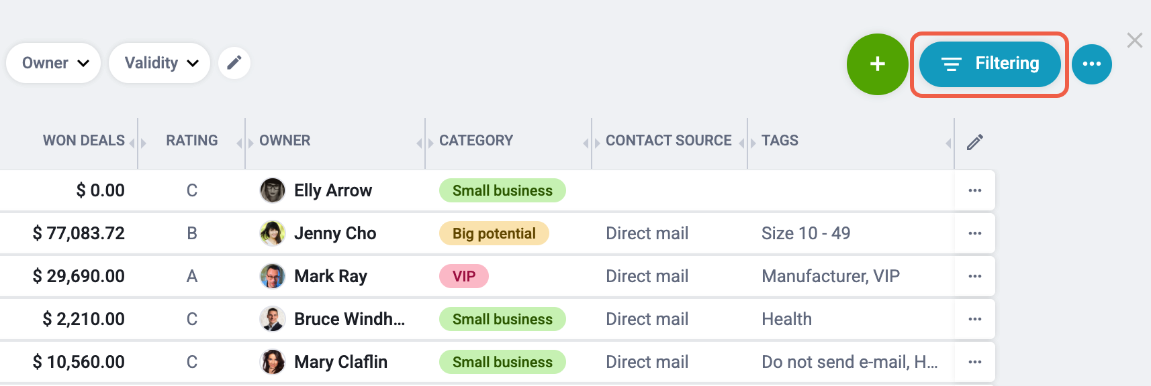Viewport: 1151px width, 386px height.
Task: Click the pencil icon next to Validity
Action: [234, 63]
